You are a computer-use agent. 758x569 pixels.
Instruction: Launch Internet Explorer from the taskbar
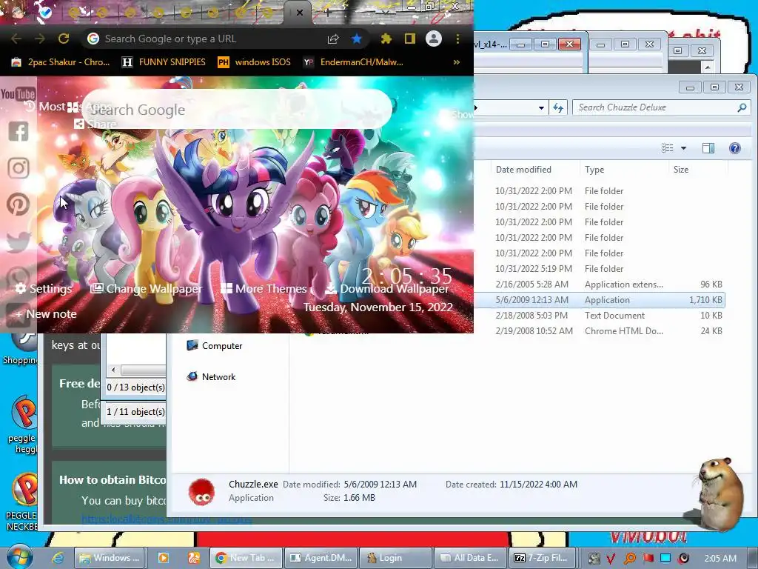(58, 558)
